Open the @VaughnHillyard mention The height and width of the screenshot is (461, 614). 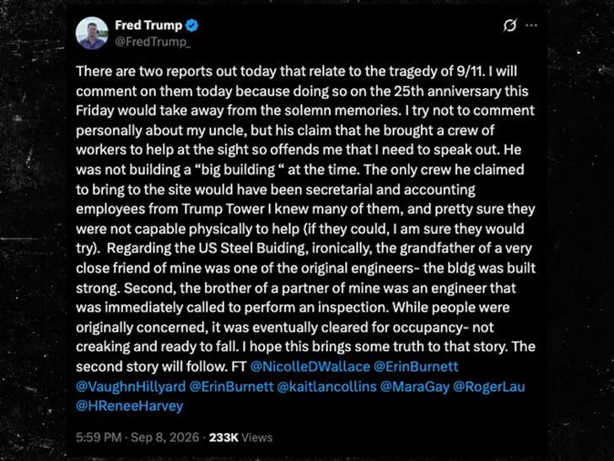point(131,387)
